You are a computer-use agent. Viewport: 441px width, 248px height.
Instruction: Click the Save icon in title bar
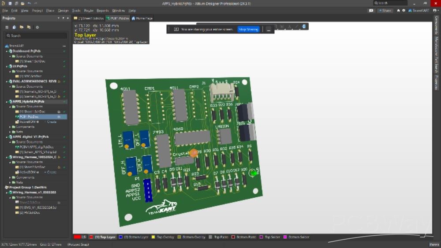coord(10,3)
